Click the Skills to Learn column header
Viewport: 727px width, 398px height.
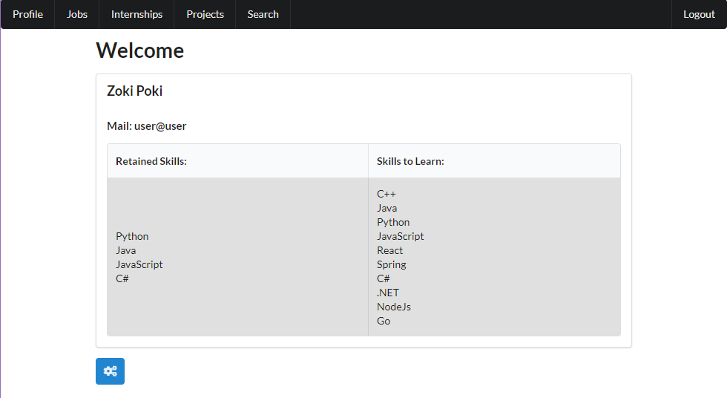[410, 161]
